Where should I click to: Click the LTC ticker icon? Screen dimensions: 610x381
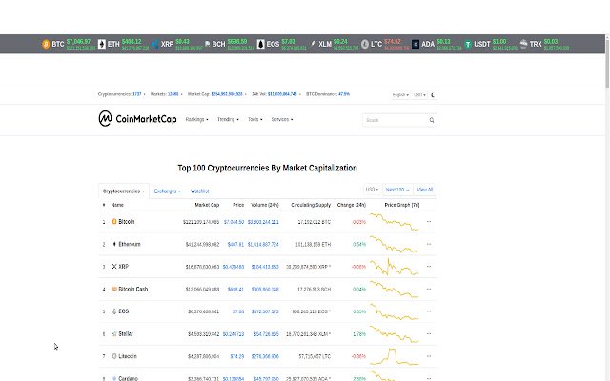(364, 44)
